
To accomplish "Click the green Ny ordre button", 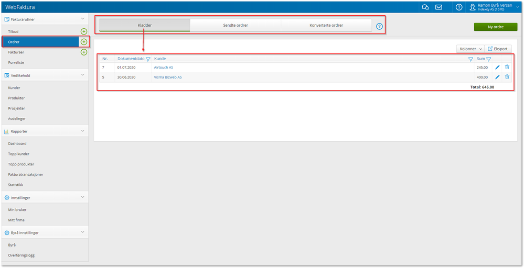I will [x=496, y=27].
